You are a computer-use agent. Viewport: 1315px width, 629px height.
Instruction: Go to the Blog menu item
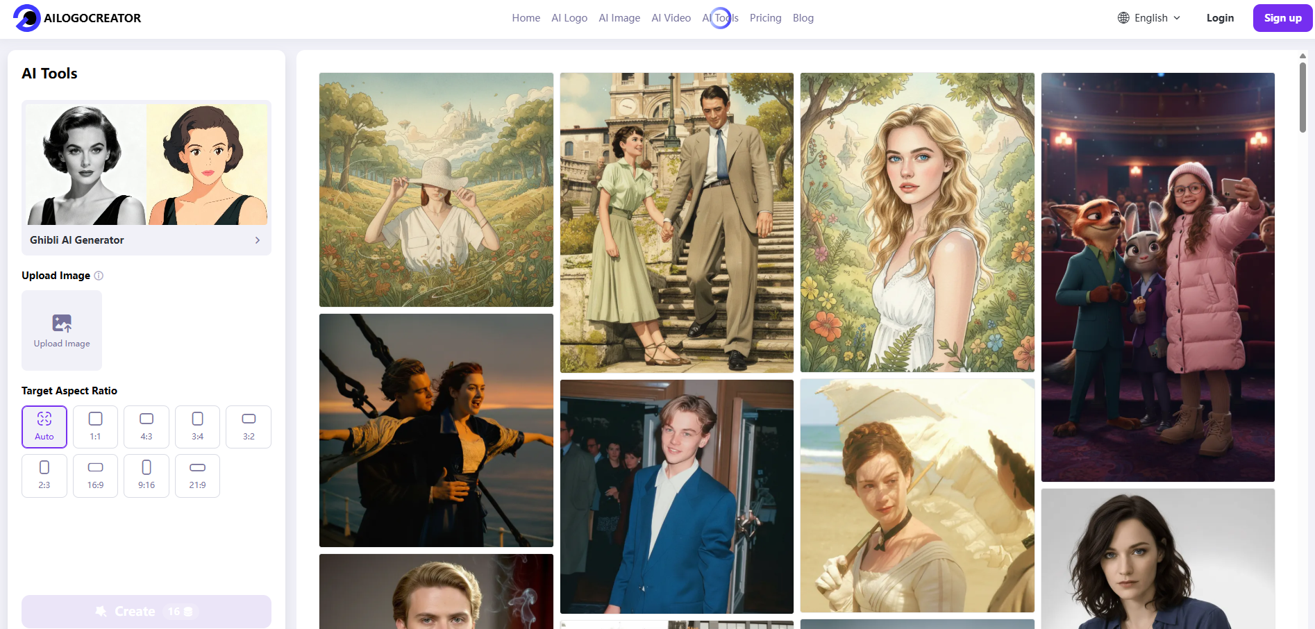point(803,18)
